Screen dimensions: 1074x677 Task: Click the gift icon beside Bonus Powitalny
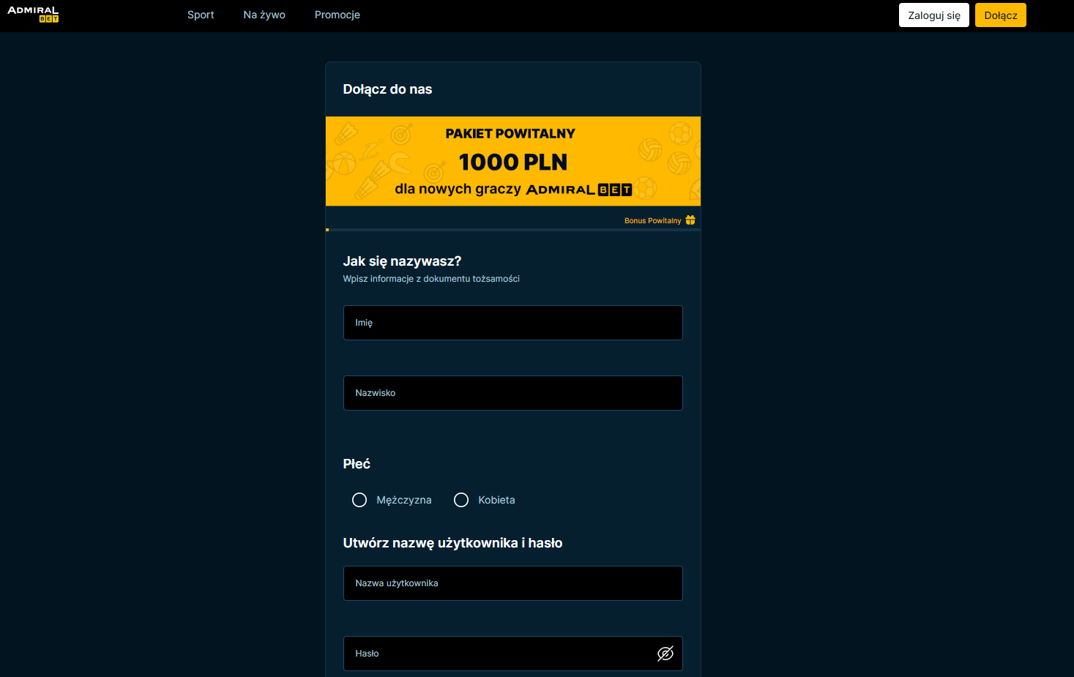click(x=690, y=220)
